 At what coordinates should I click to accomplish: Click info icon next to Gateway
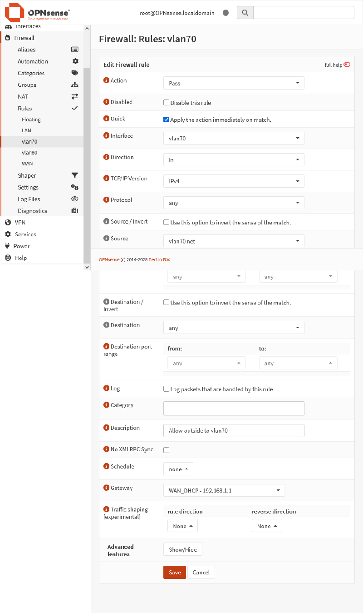[107, 488]
